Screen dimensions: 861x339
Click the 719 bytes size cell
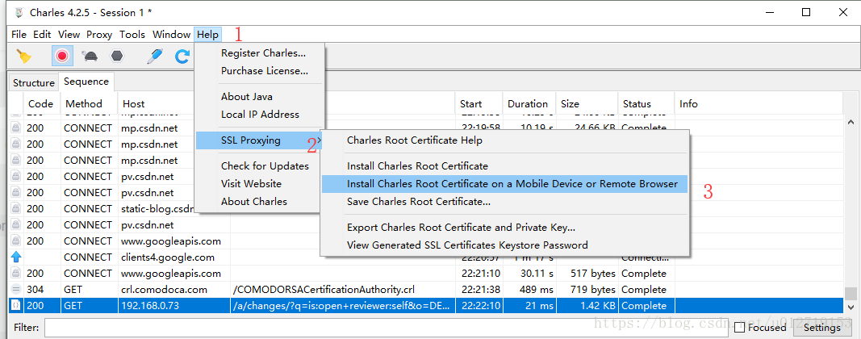tap(587, 290)
